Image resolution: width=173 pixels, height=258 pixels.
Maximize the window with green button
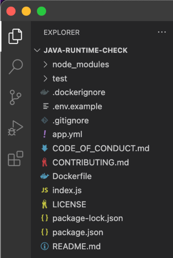pos(42,11)
